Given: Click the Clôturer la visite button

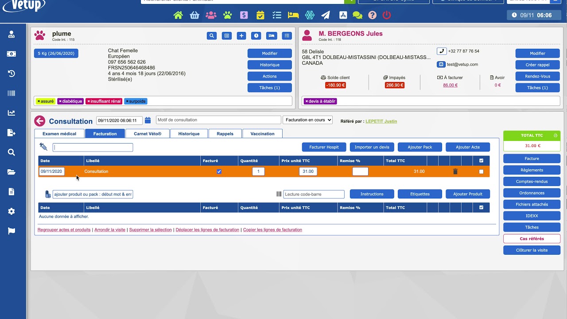Looking at the screenshot, I should point(532,250).
